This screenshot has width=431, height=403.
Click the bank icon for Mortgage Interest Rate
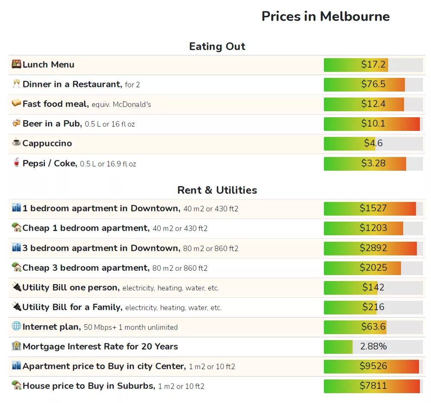point(16,346)
